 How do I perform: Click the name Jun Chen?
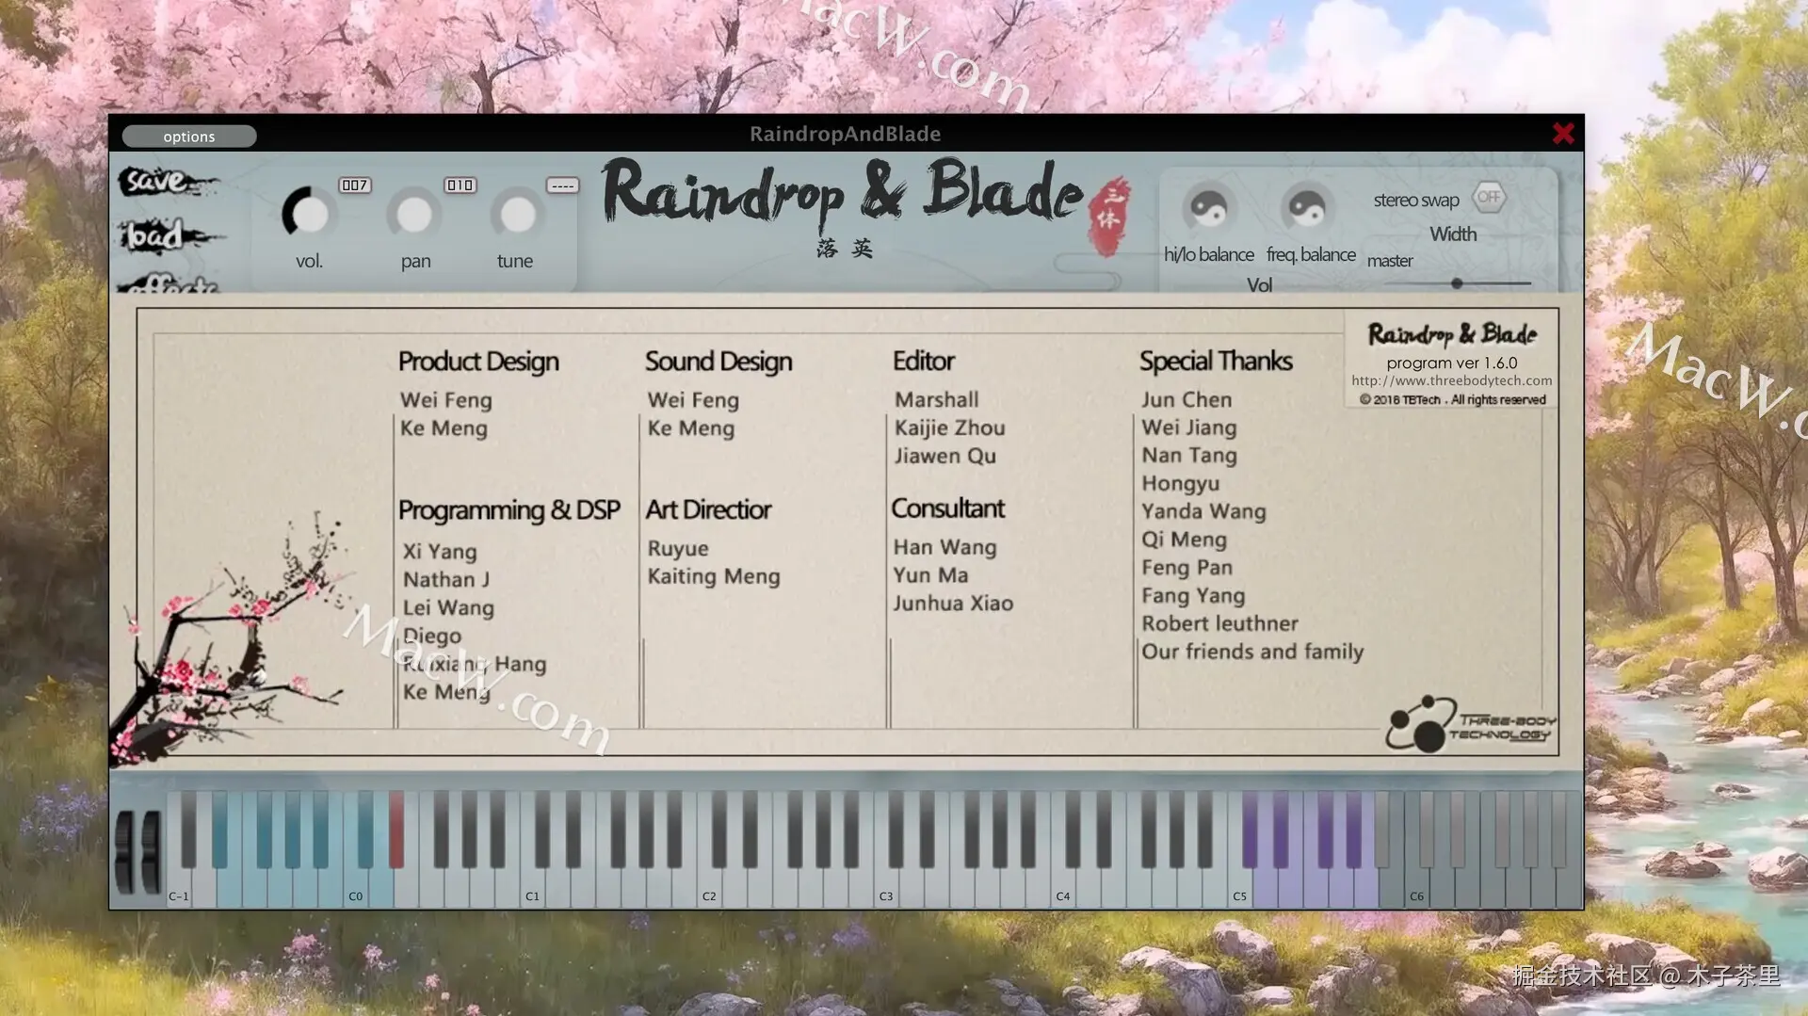tap(1186, 399)
